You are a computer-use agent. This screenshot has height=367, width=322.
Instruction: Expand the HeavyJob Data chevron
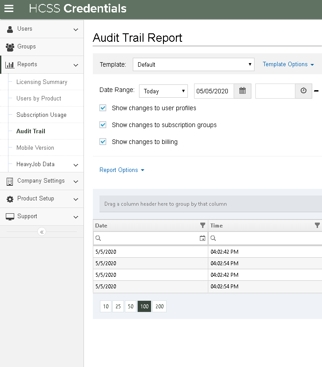76,165
